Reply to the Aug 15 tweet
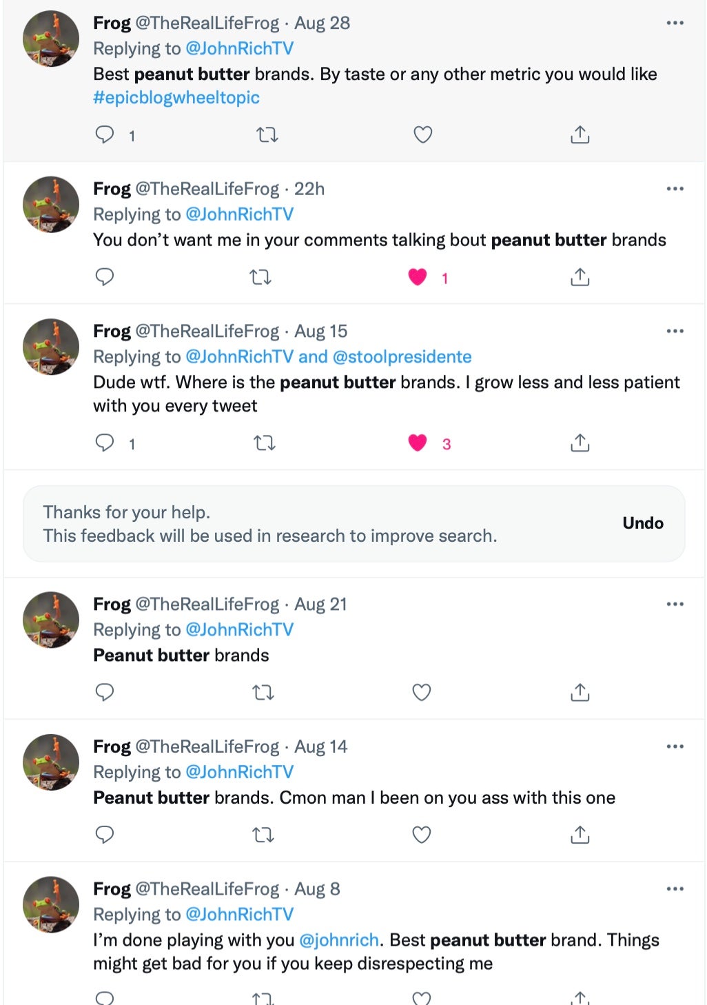707x1005 pixels. tap(105, 443)
